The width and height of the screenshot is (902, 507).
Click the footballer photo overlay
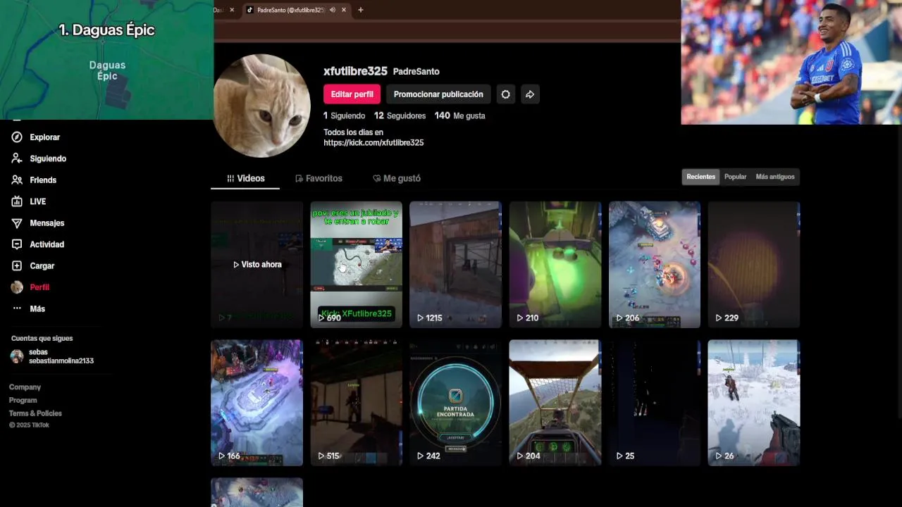(x=791, y=62)
